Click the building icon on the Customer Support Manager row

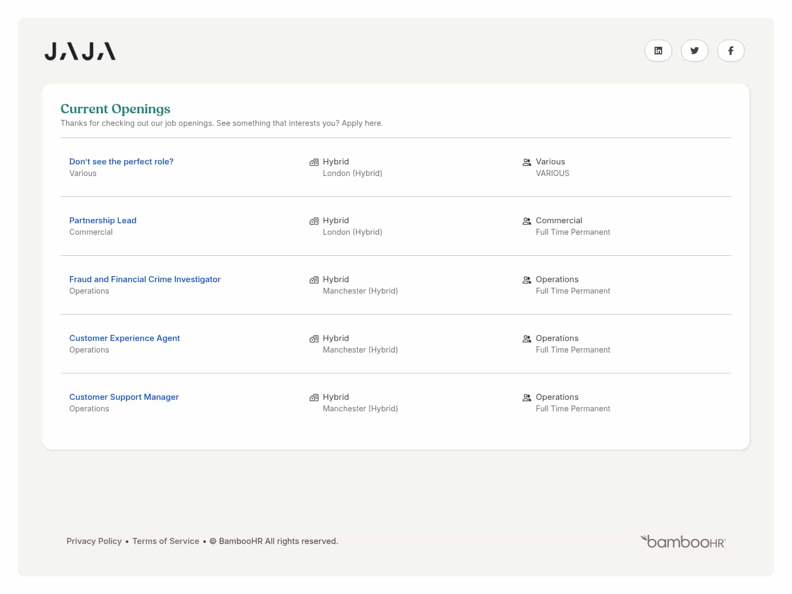point(314,398)
